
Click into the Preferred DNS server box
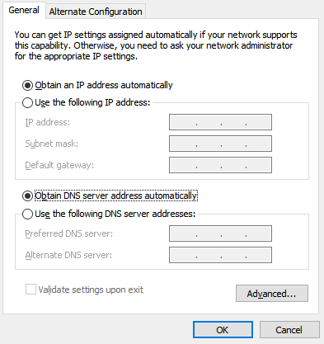pos(220,233)
